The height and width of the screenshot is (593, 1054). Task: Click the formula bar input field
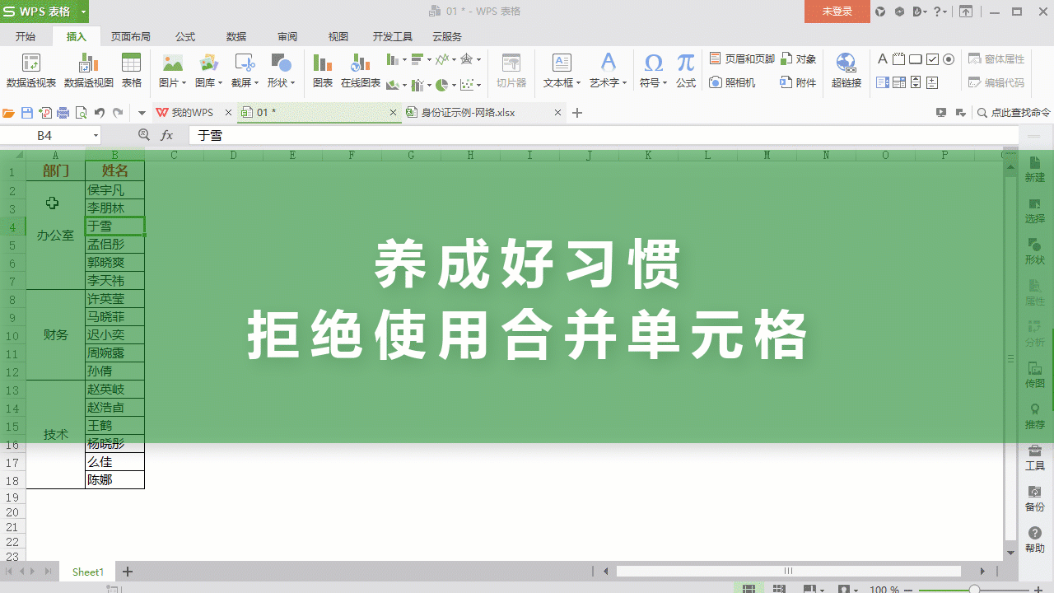pyautogui.click(x=605, y=135)
